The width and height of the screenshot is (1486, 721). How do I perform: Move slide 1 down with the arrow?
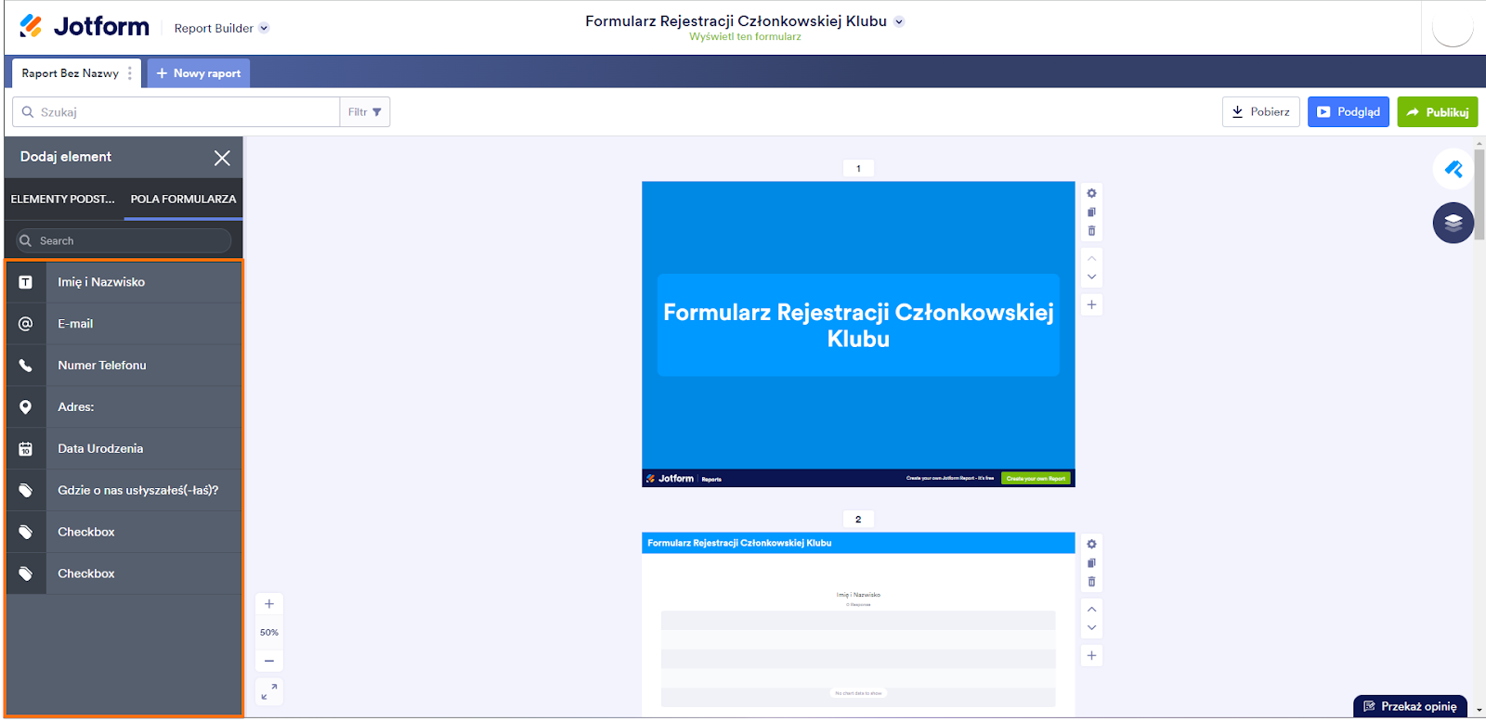(x=1091, y=277)
